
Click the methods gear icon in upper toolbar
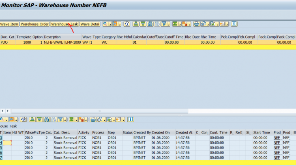click(x=105, y=24)
